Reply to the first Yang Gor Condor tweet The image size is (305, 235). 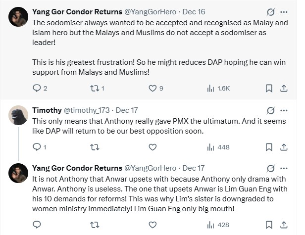[36, 88]
